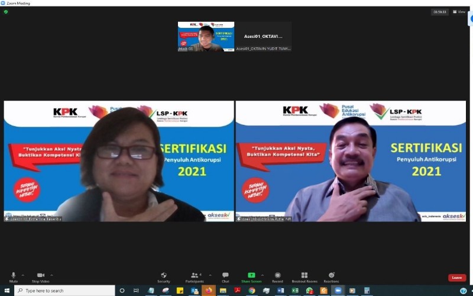This screenshot has width=473, height=296.
Task: Switch to Zoom icon on the taskbar
Action: coord(338,291)
